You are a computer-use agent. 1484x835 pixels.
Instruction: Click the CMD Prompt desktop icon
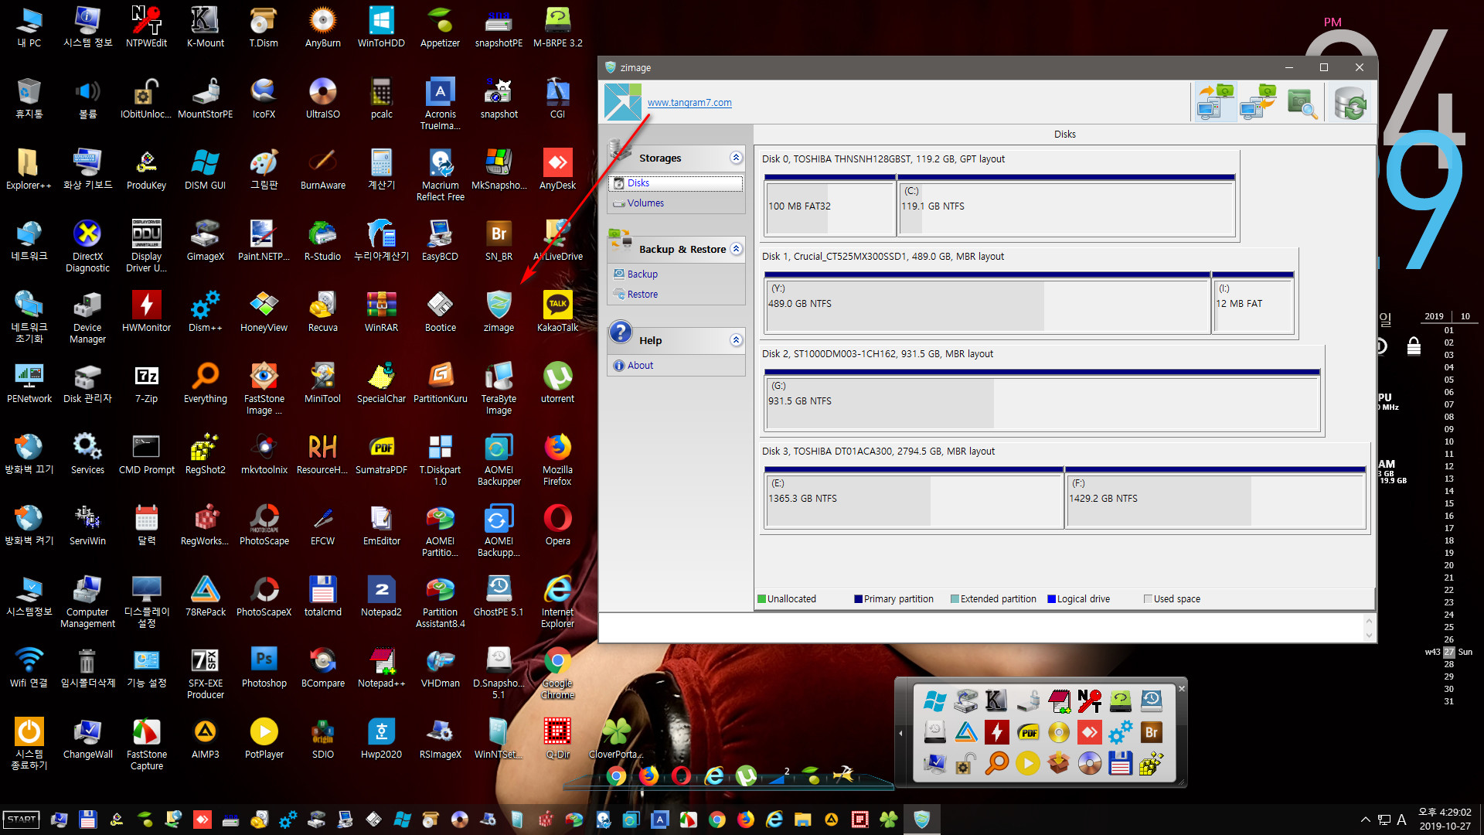tap(146, 453)
